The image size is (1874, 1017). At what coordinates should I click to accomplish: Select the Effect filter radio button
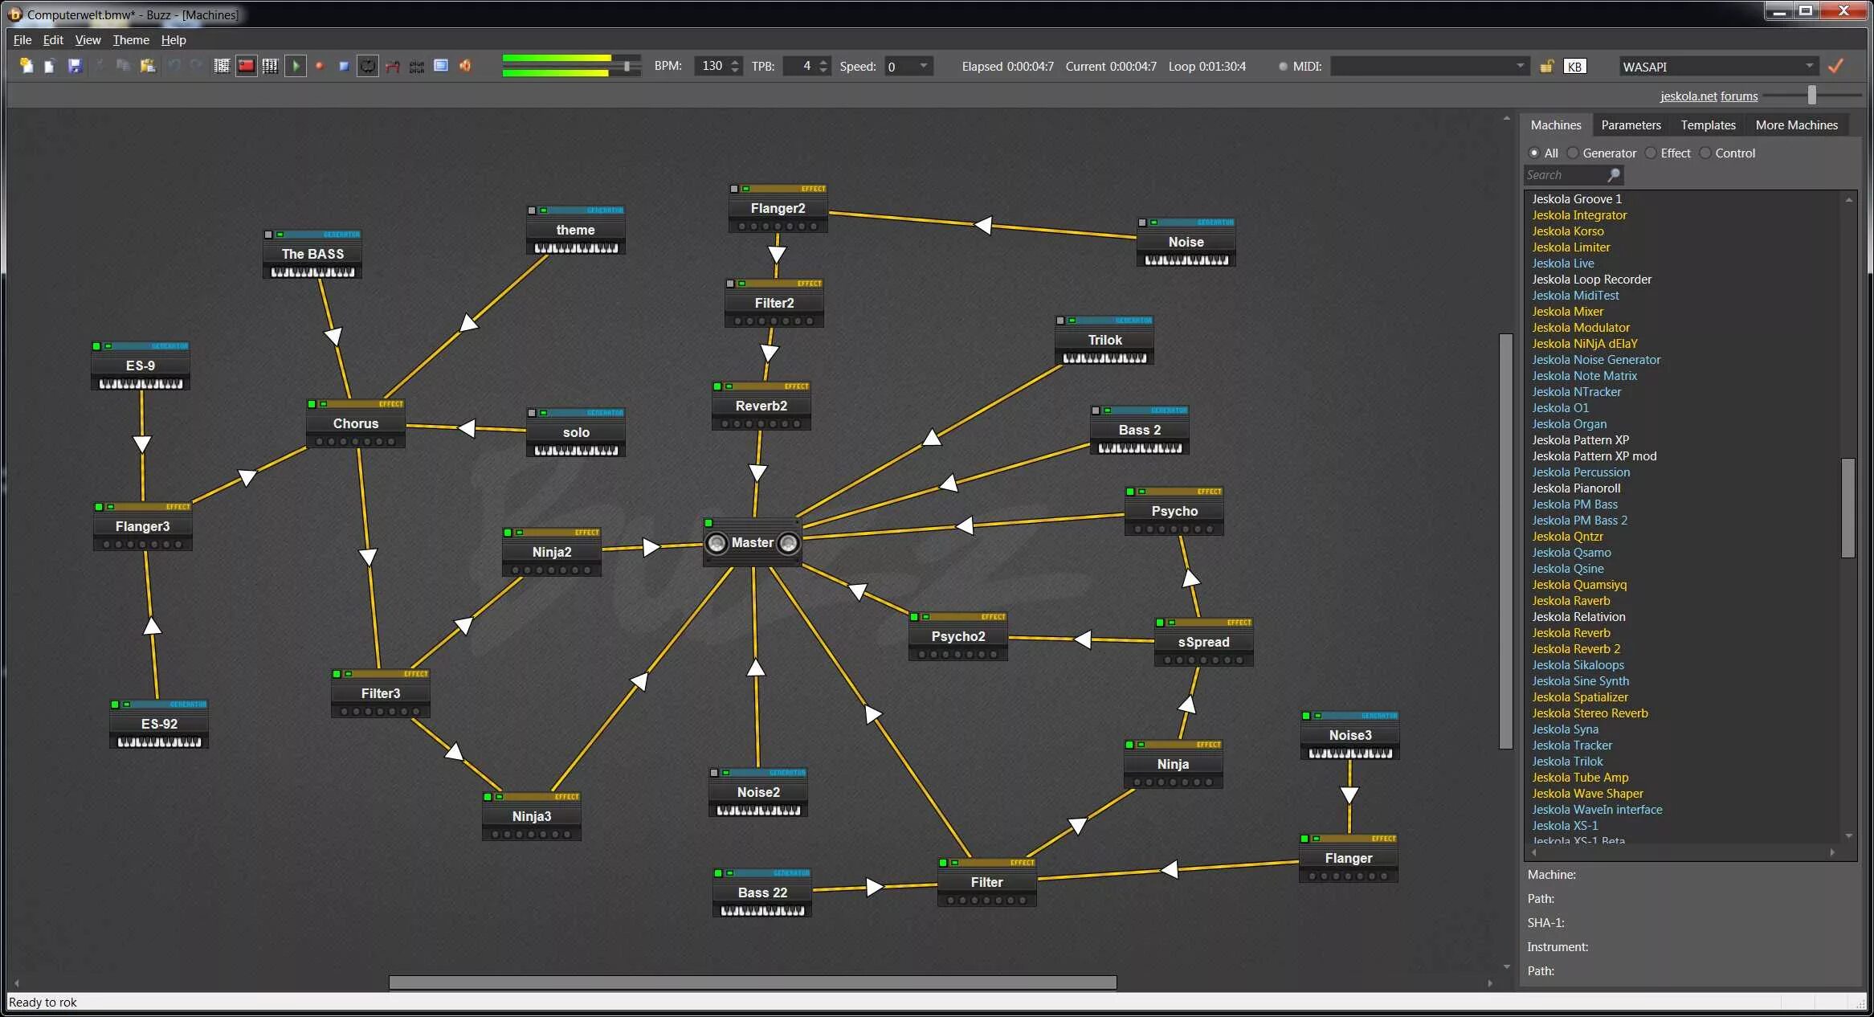click(x=1651, y=153)
